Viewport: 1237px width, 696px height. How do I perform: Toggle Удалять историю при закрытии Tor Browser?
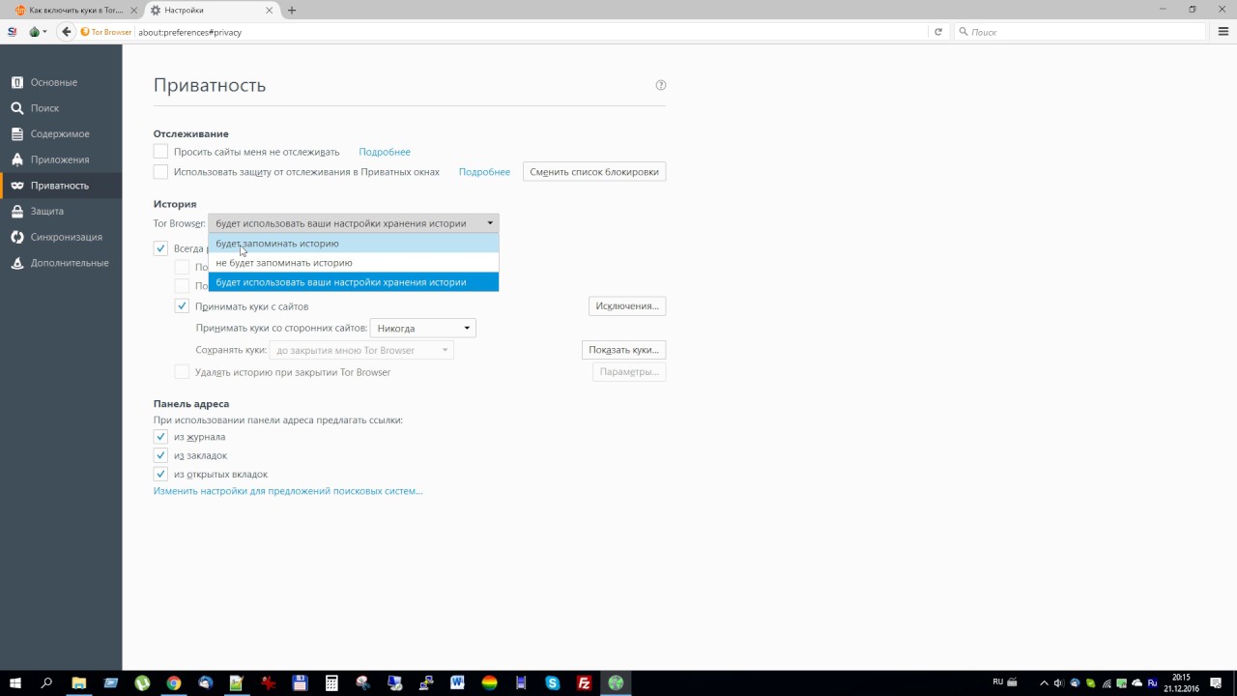pos(182,372)
